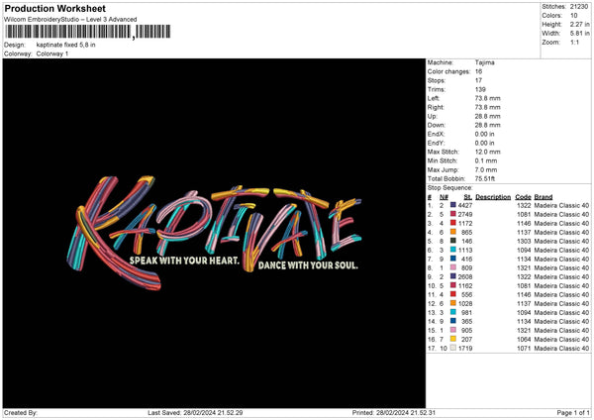Click the EndX value 0.00 in
The height and width of the screenshot is (420, 594).
484,134
